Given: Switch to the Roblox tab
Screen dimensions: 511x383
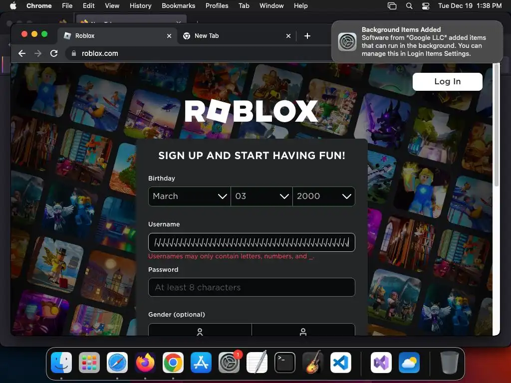Looking at the screenshot, I should coord(117,36).
